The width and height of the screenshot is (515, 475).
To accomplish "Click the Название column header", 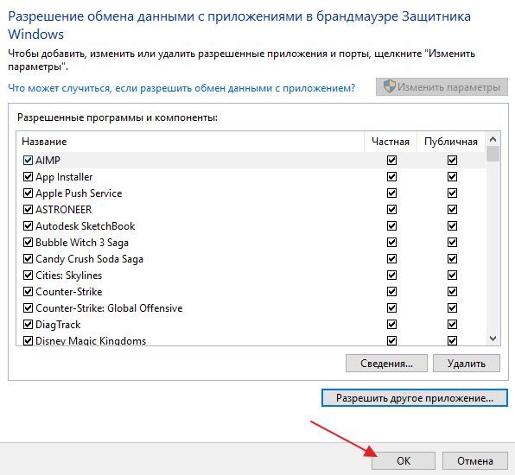I will point(44,142).
